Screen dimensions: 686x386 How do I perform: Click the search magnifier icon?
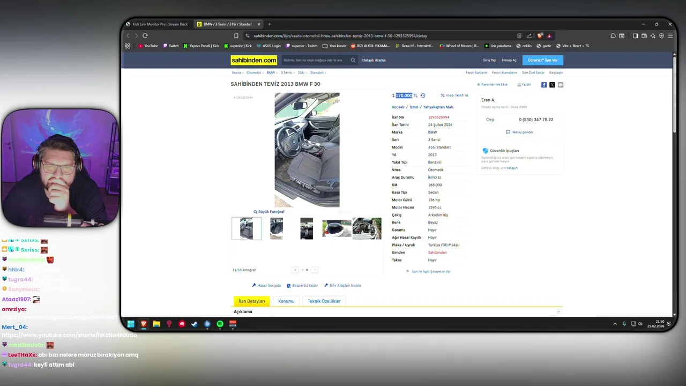coord(353,60)
